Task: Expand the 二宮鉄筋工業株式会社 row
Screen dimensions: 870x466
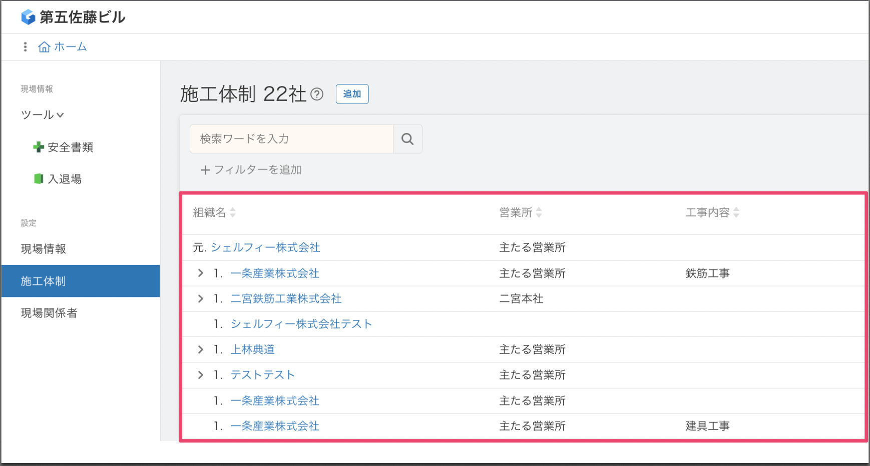Action: coord(201,298)
